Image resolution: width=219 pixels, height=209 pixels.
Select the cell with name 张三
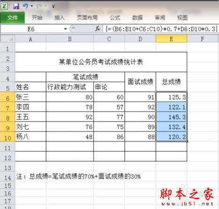click(x=30, y=97)
